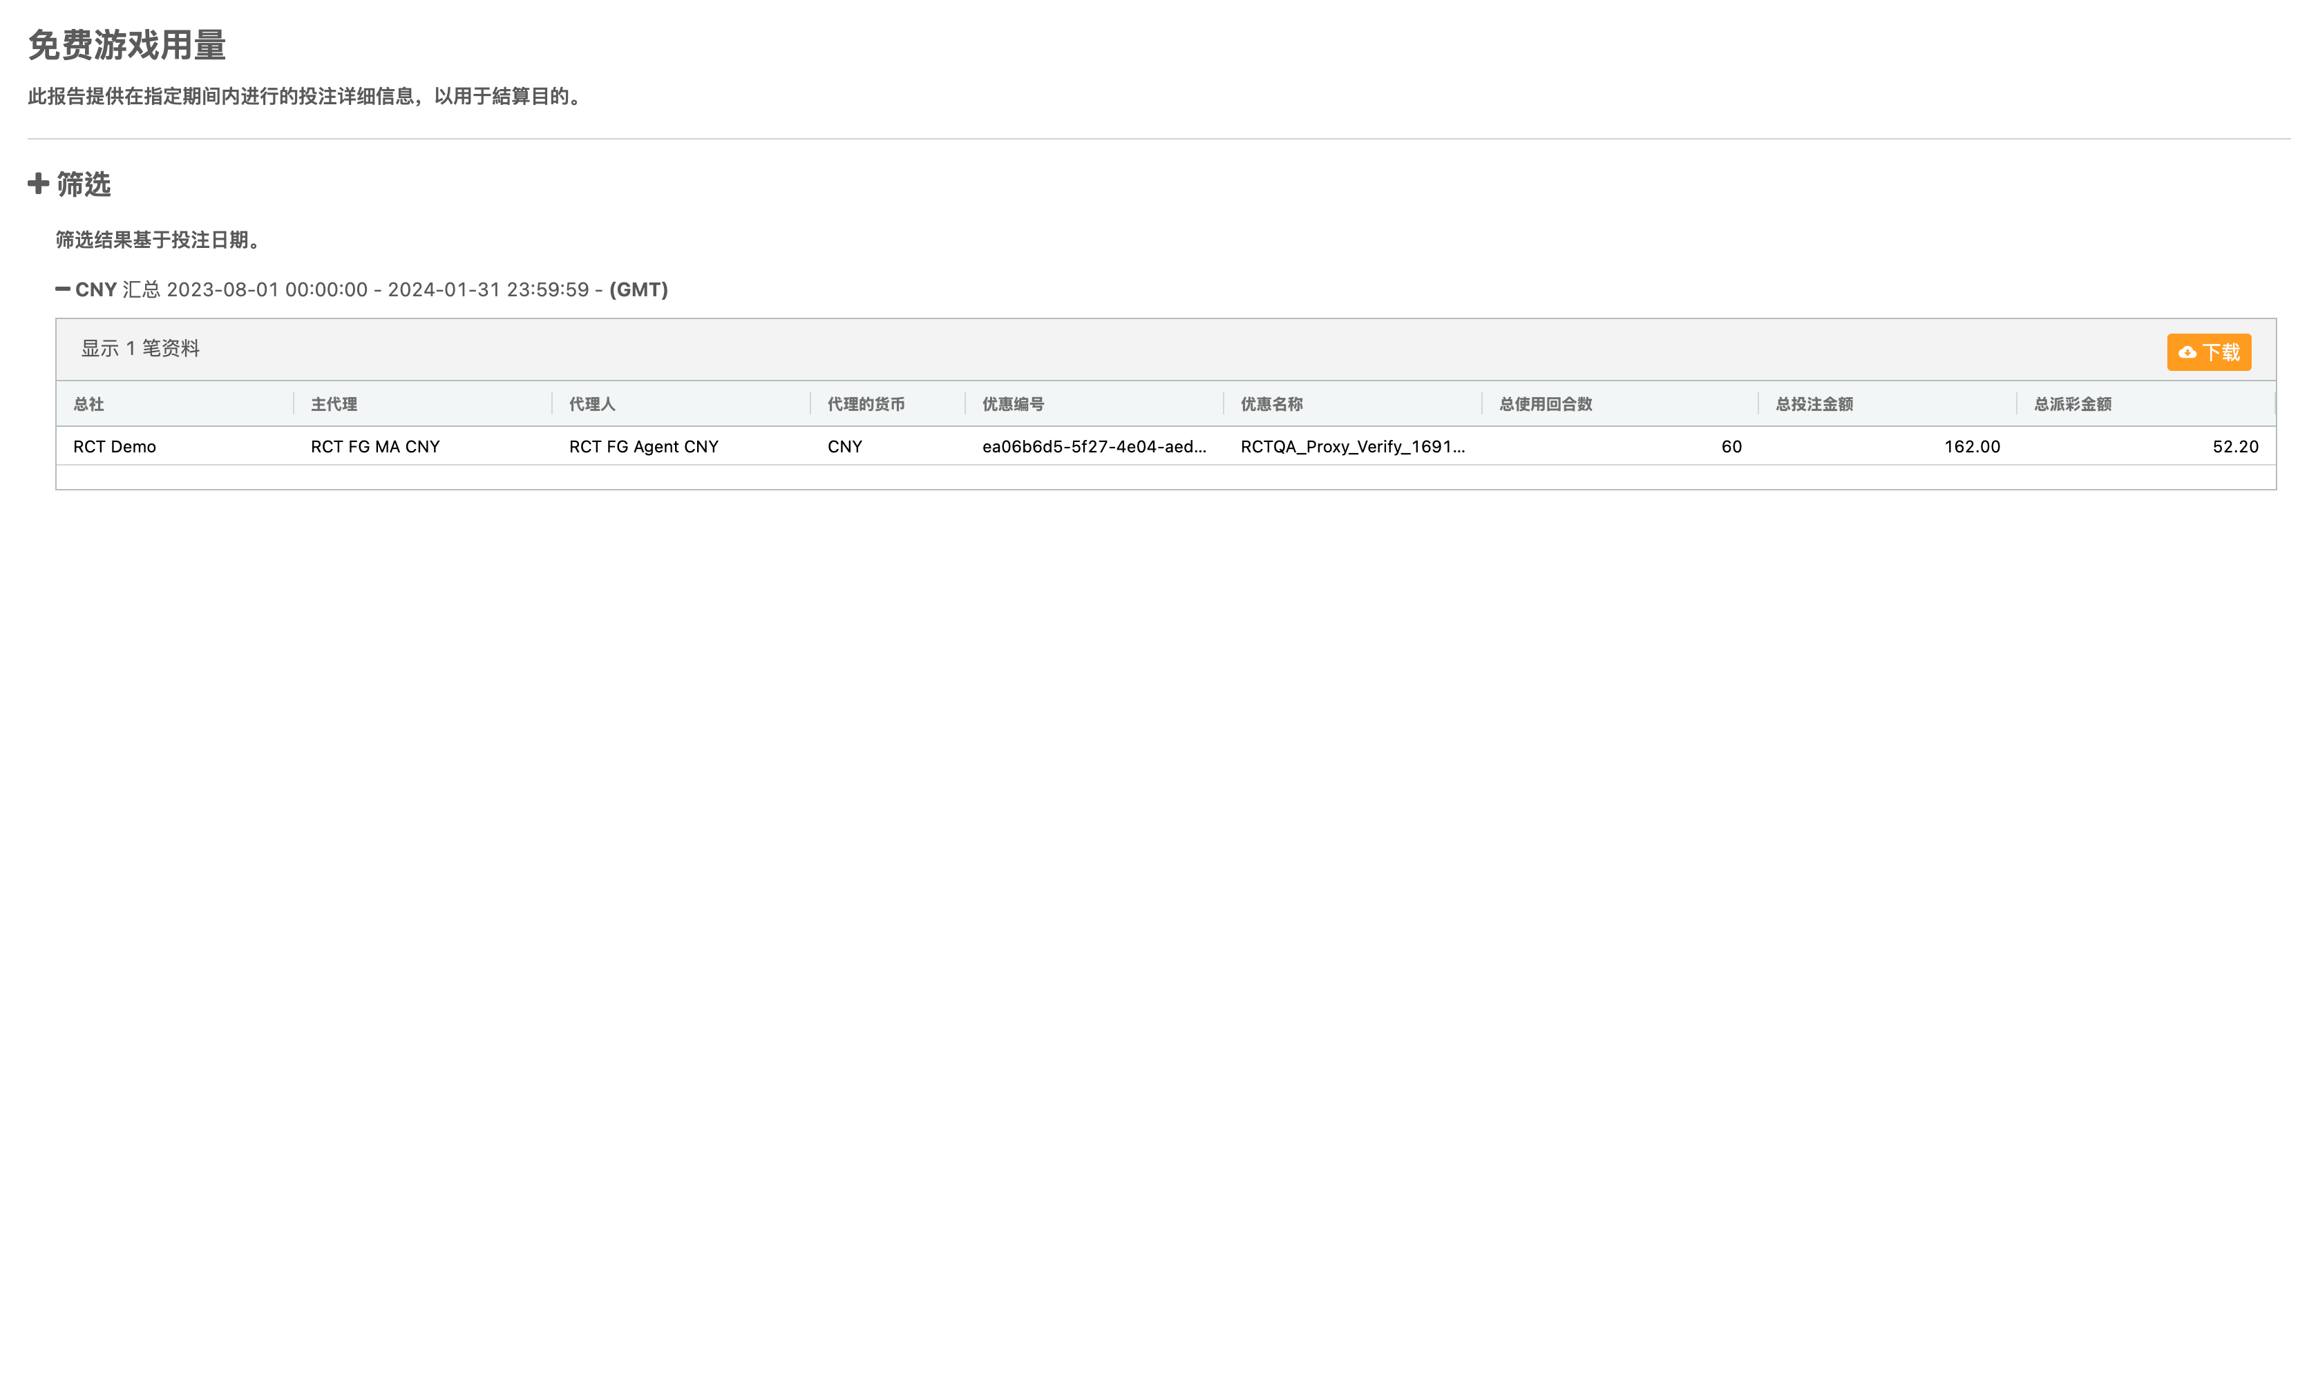
Task: Click the RCT FG Agent CNY cell
Action: pos(643,446)
